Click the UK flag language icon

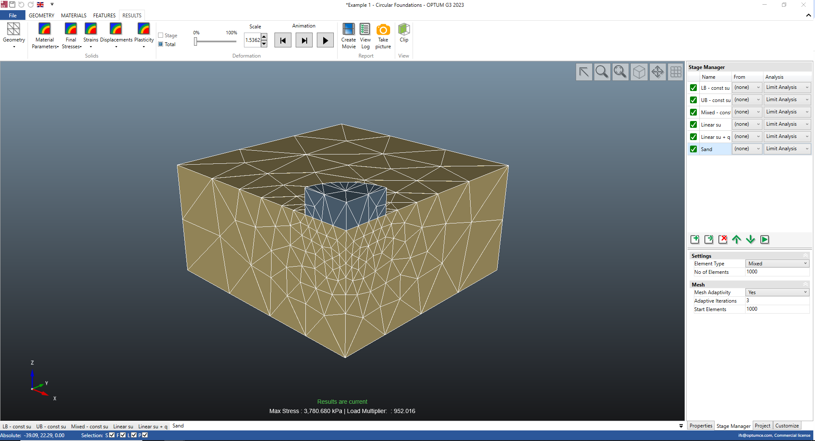[x=40, y=5]
